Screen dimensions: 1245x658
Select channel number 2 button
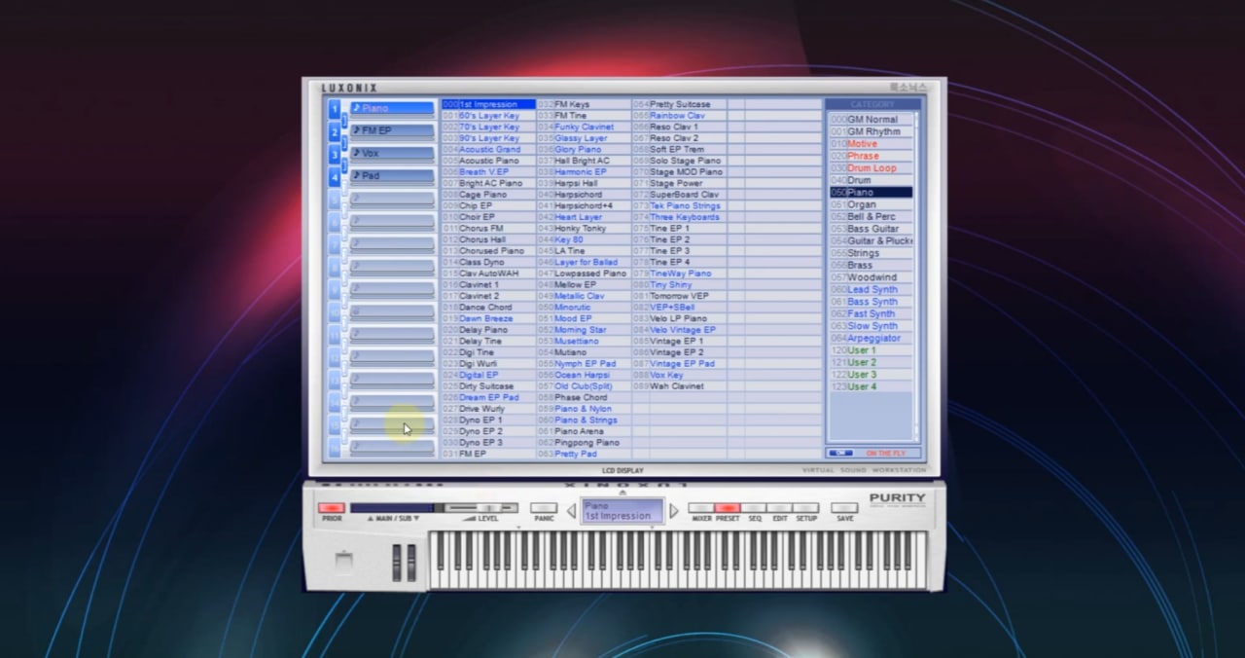(x=335, y=131)
